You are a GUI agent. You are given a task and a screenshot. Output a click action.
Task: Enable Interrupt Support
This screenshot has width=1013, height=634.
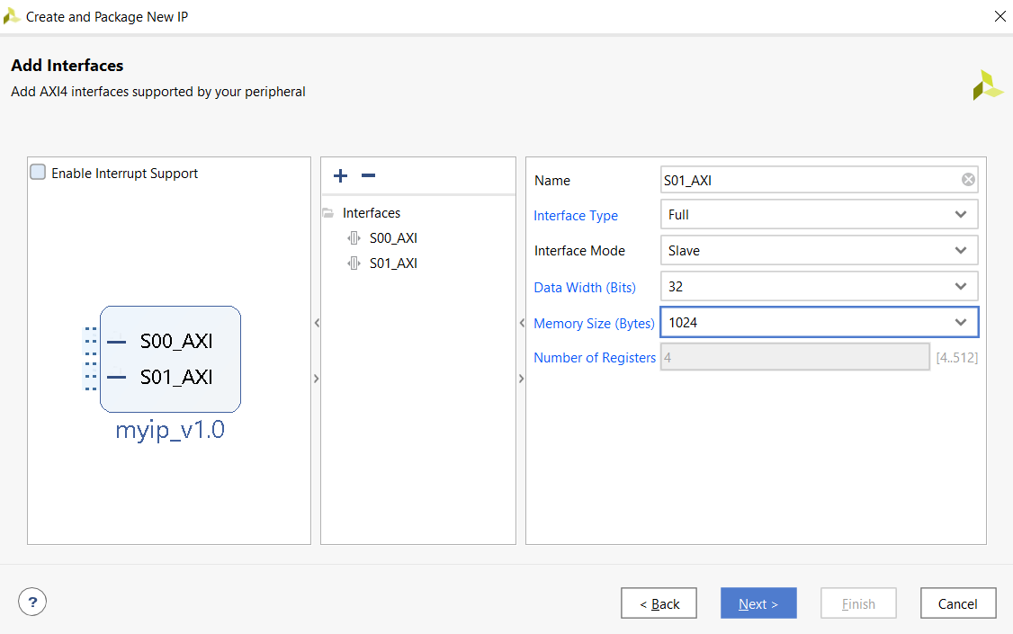coord(37,173)
